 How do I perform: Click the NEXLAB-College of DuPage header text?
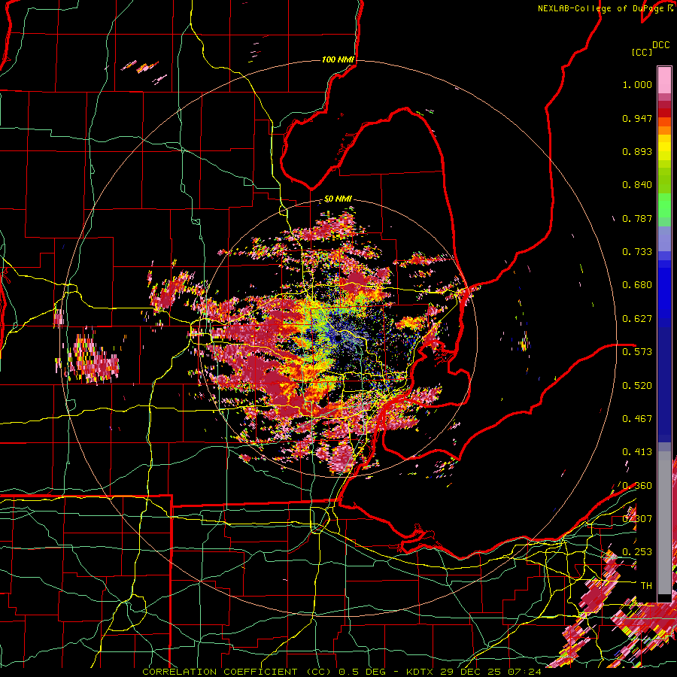pos(600,8)
